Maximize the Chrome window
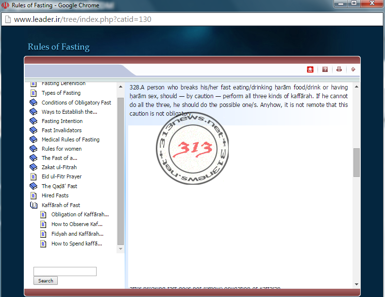 tap(354, 3)
